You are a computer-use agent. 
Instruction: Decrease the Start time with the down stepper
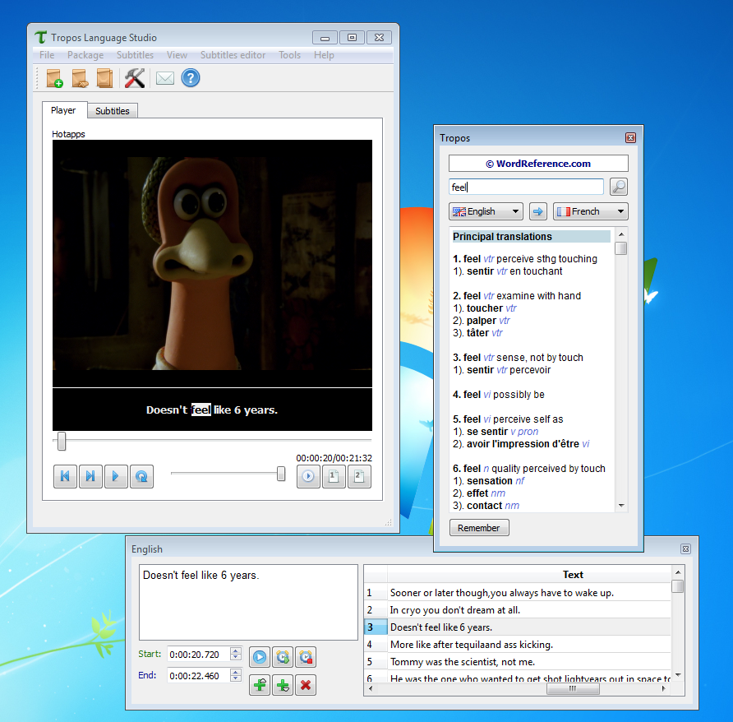coord(236,657)
